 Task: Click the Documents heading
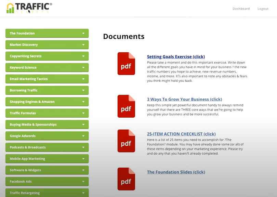click(x=124, y=36)
